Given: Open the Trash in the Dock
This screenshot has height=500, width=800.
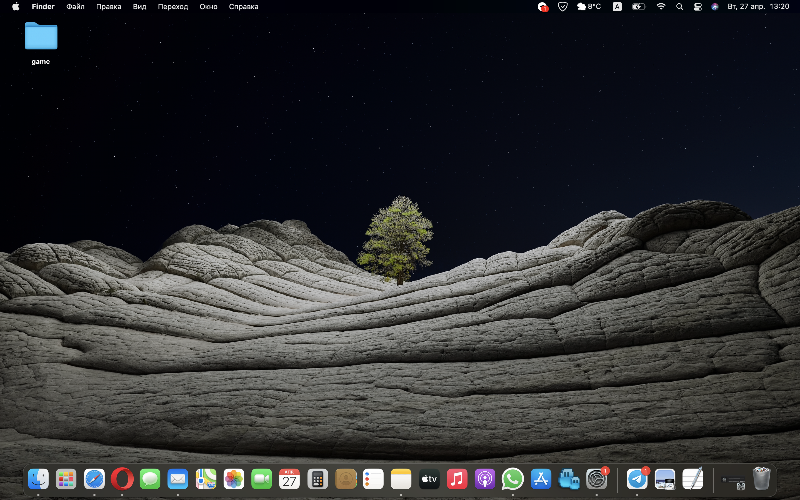Looking at the screenshot, I should pyautogui.click(x=761, y=479).
